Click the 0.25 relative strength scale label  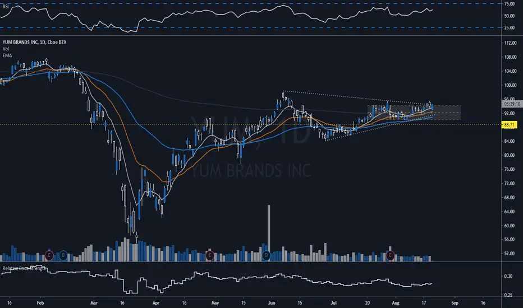click(x=508, y=295)
